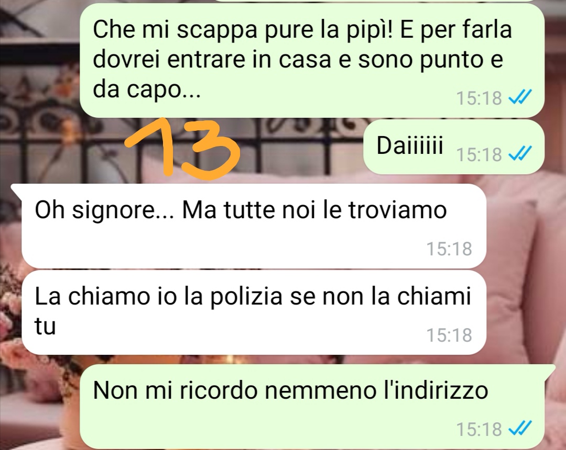
Task: Click the word 'polizia' in received message
Action: point(246,298)
